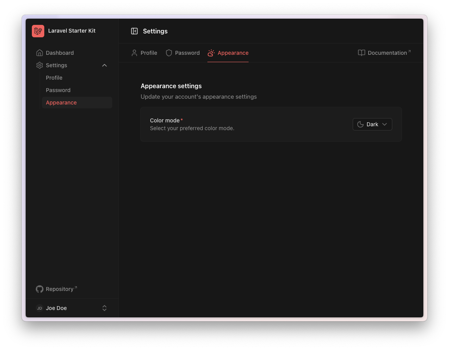Open Profile in the sidebar submenu
449x350 pixels.
54,78
